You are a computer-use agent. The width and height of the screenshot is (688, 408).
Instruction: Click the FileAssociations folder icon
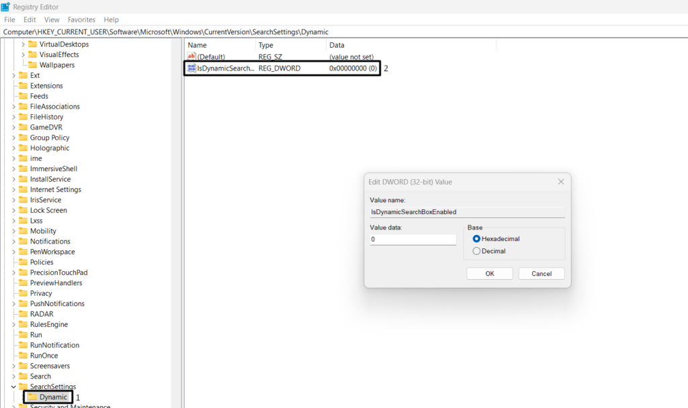click(x=24, y=106)
